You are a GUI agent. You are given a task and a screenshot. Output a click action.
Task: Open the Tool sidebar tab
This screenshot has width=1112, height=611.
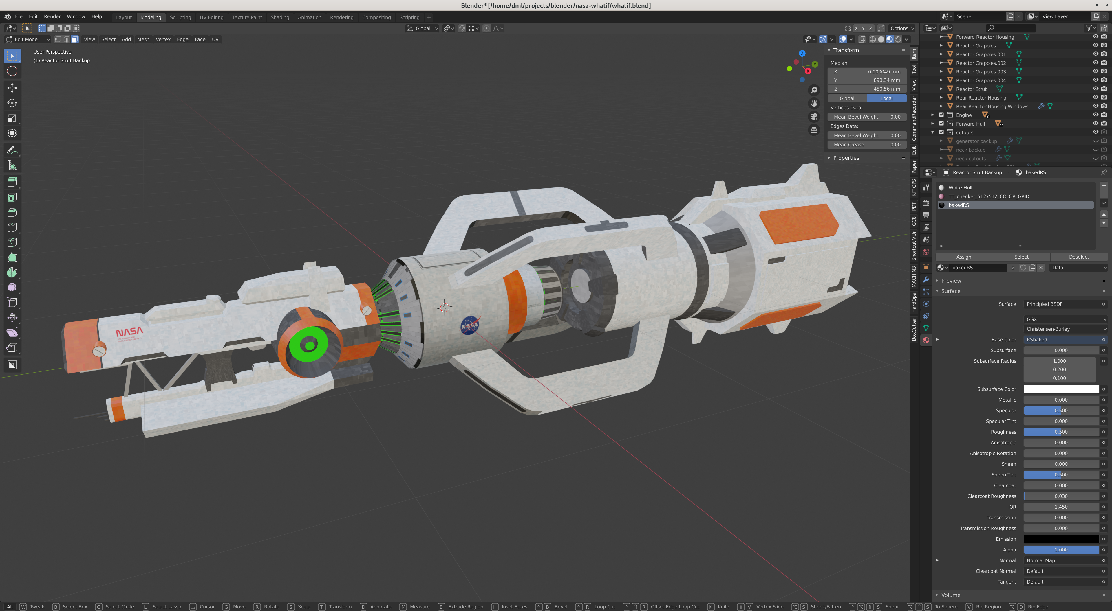point(914,69)
